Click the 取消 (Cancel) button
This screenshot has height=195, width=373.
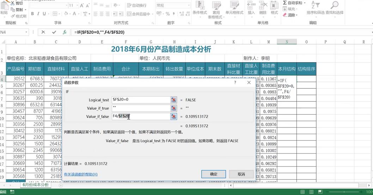tap(241, 174)
